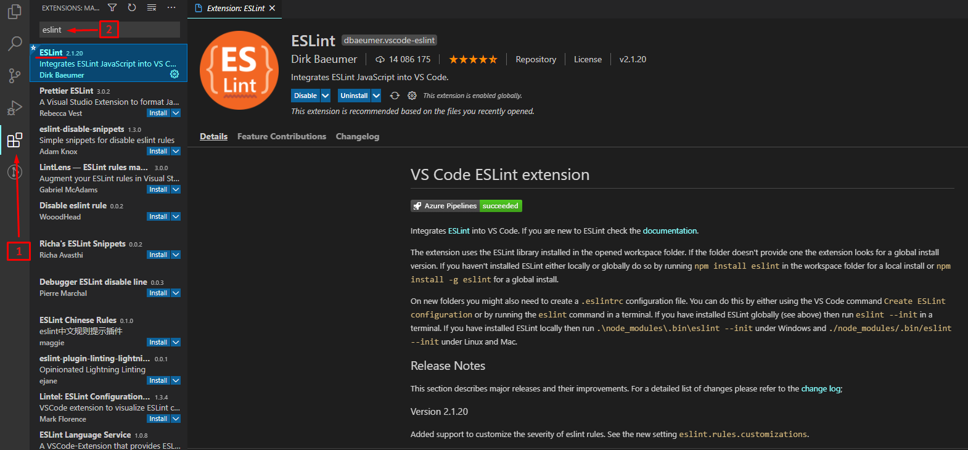Open the change log link
Viewport: 968px width, 450px height.
821,388
